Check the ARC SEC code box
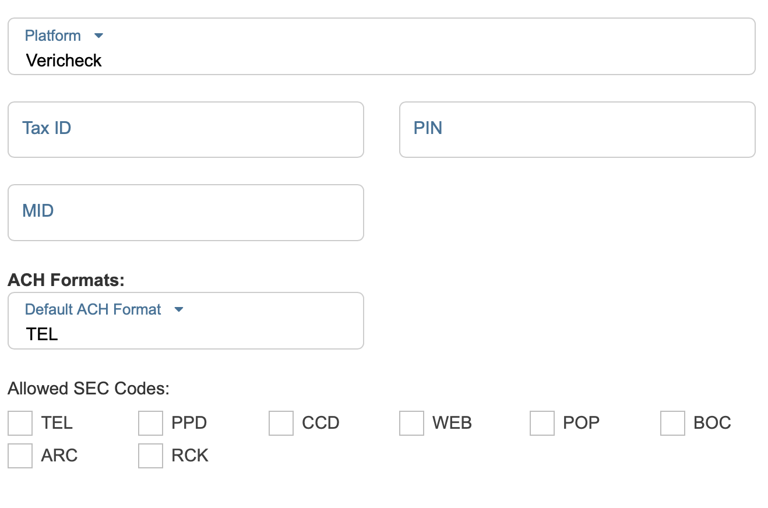Screen dimensions: 768x508 [x=20, y=456]
